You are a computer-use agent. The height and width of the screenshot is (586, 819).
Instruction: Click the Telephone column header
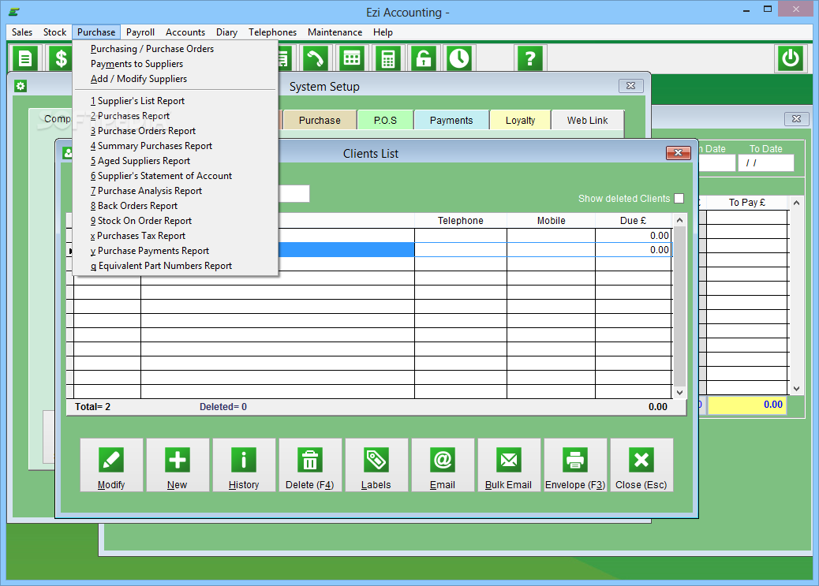[461, 220]
